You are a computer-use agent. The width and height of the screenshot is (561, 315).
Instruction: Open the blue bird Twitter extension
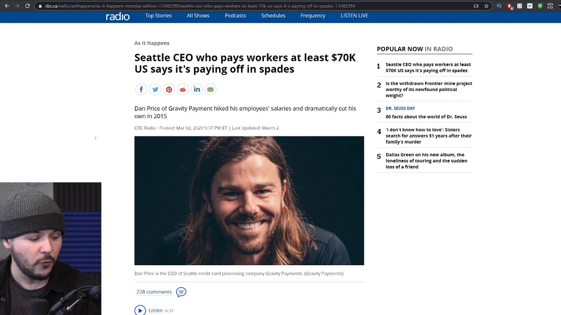(x=530, y=6)
